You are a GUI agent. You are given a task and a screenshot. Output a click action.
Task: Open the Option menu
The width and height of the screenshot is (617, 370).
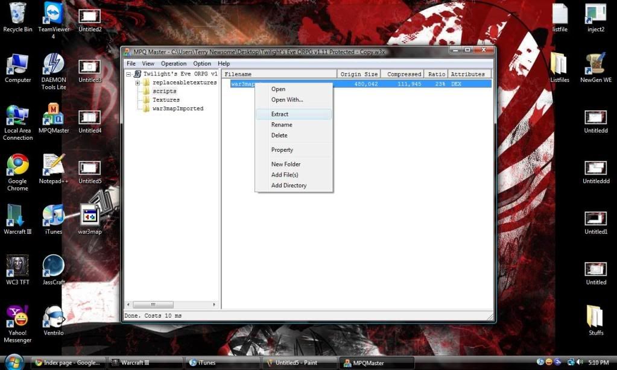[202, 64]
